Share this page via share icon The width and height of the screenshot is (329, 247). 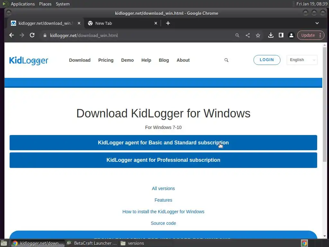pos(248,35)
